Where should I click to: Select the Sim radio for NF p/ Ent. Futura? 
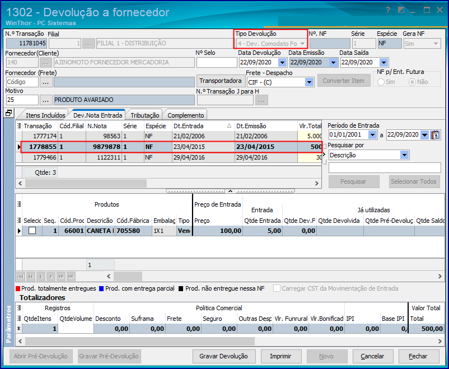(382, 82)
